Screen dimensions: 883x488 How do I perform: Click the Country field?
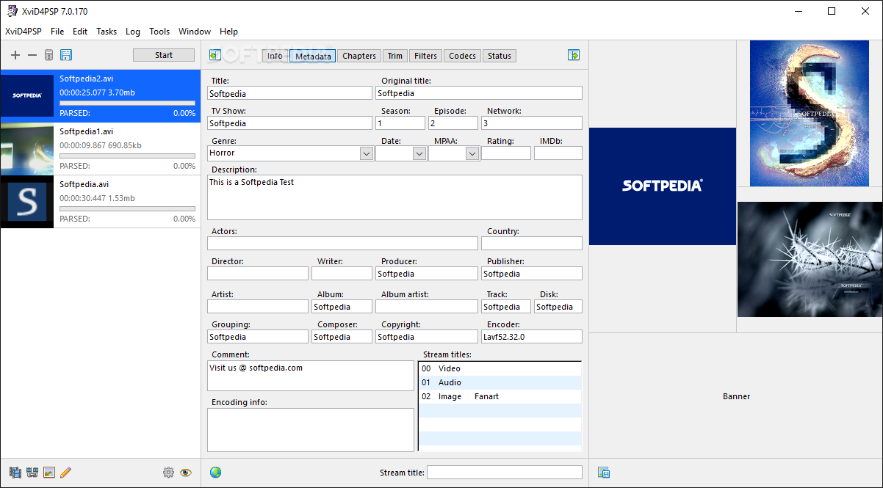[x=532, y=244]
